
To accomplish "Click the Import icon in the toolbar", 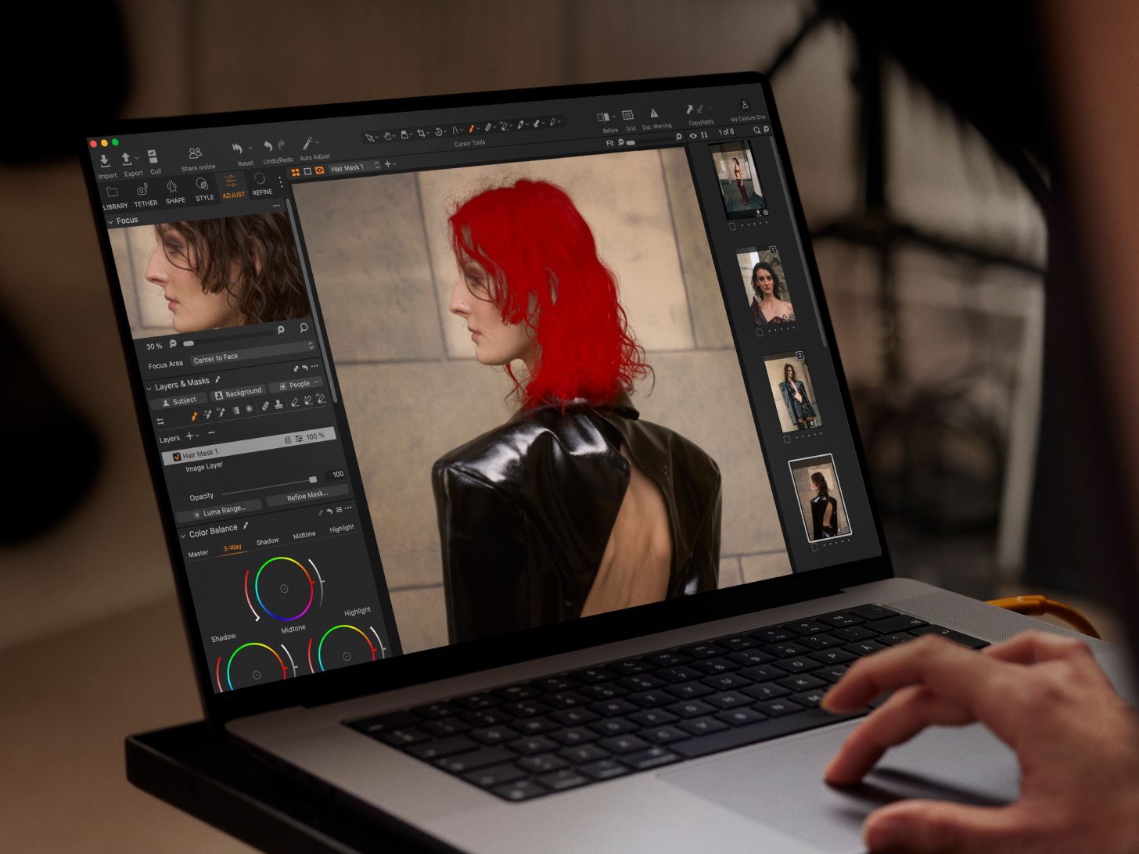I will (105, 160).
